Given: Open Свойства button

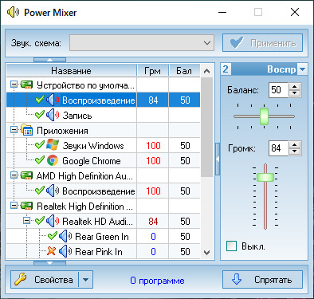Looking at the screenshot, I should pos(45,280).
